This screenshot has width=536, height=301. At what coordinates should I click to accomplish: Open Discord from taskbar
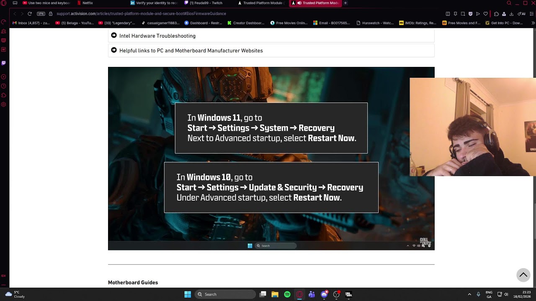tap(324, 294)
